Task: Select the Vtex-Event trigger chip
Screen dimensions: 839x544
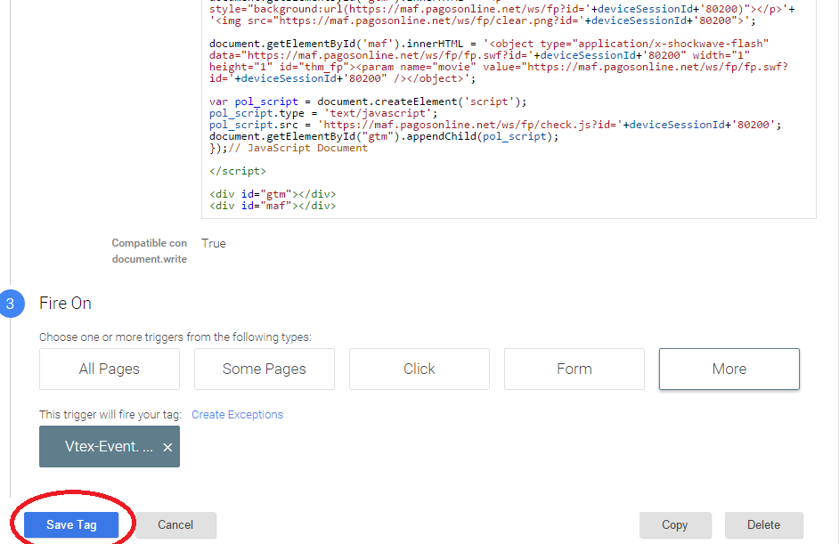Action: (x=101, y=448)
